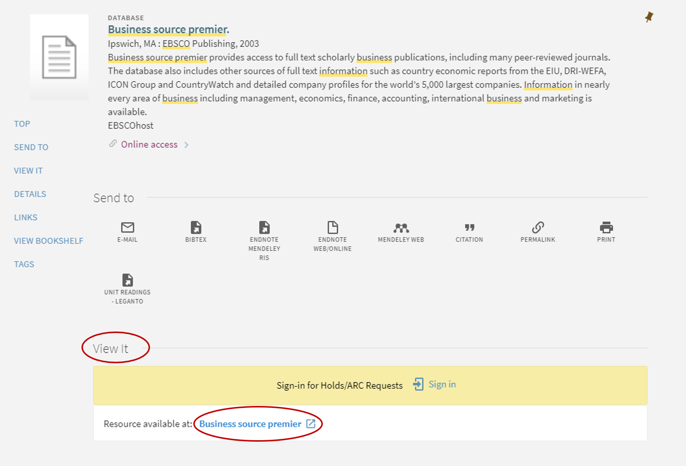Open the Citation tool icon
The image size is (686, 466).
469,228
